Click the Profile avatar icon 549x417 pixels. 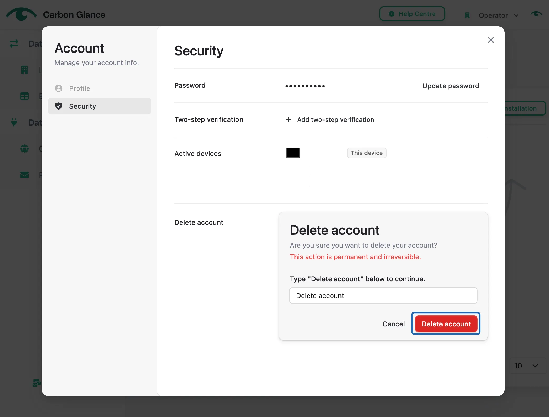[59, 88]
